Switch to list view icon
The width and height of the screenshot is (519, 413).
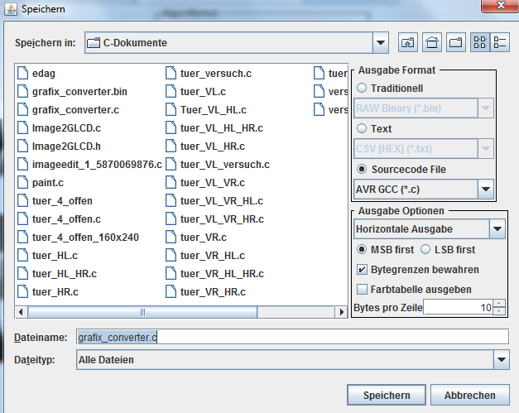[480, 43]
